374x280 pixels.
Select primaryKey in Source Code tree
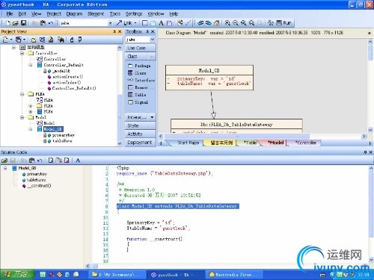tap(37, 174)
